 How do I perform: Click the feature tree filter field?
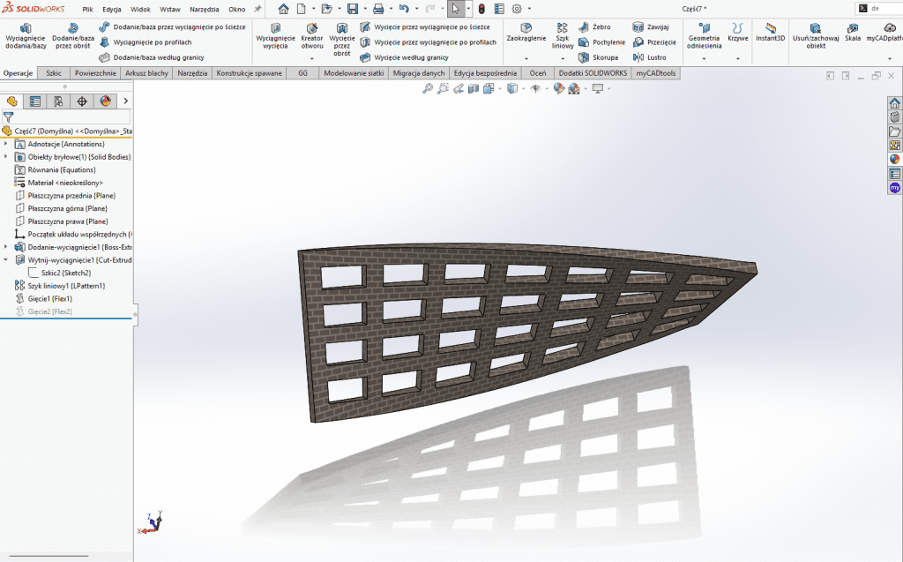(x=71, y=116)
